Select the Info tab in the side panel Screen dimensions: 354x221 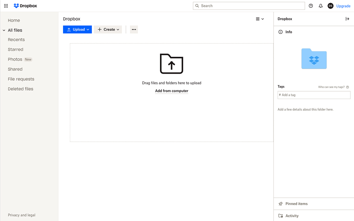[x=289, y=32]
